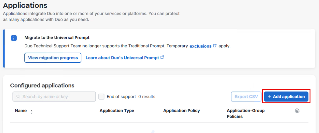The height and width of the screenshot is (133, 319).
Task: Click the Application Type column header
Action: point(117,111)
